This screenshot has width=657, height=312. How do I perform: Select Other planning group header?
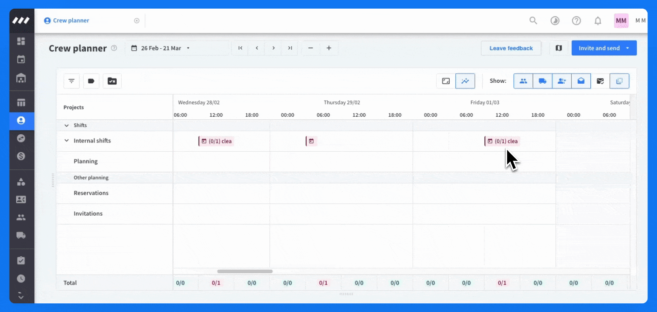91,177
